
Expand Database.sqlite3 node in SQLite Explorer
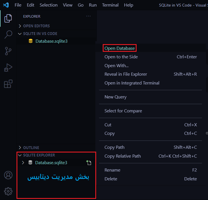tap(23, 163)
